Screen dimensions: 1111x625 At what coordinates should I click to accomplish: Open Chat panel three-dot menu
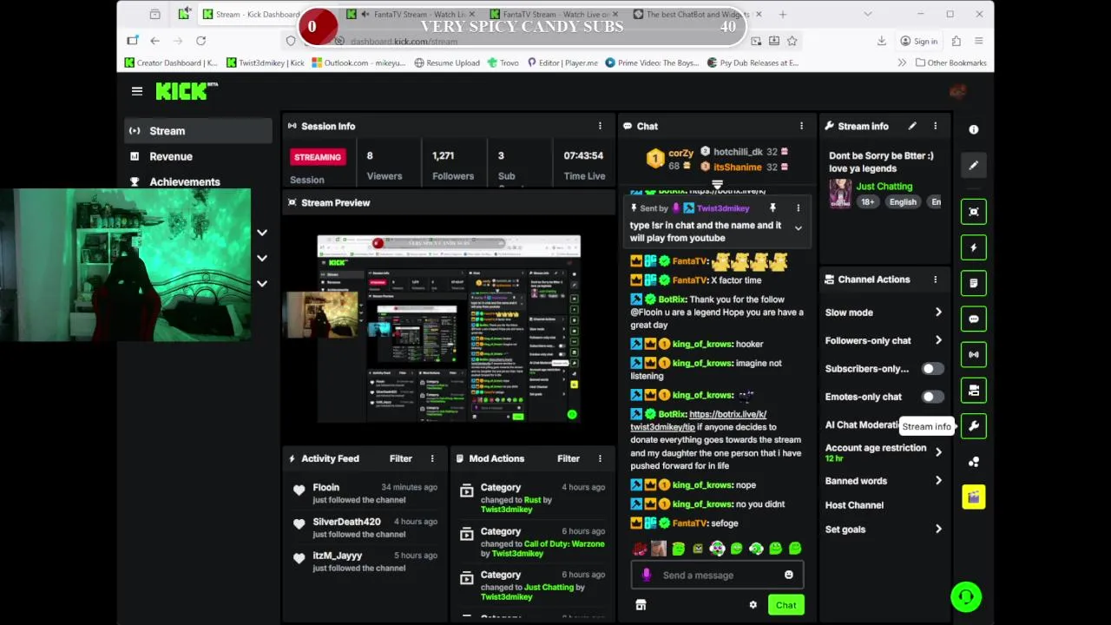[801, 126]
